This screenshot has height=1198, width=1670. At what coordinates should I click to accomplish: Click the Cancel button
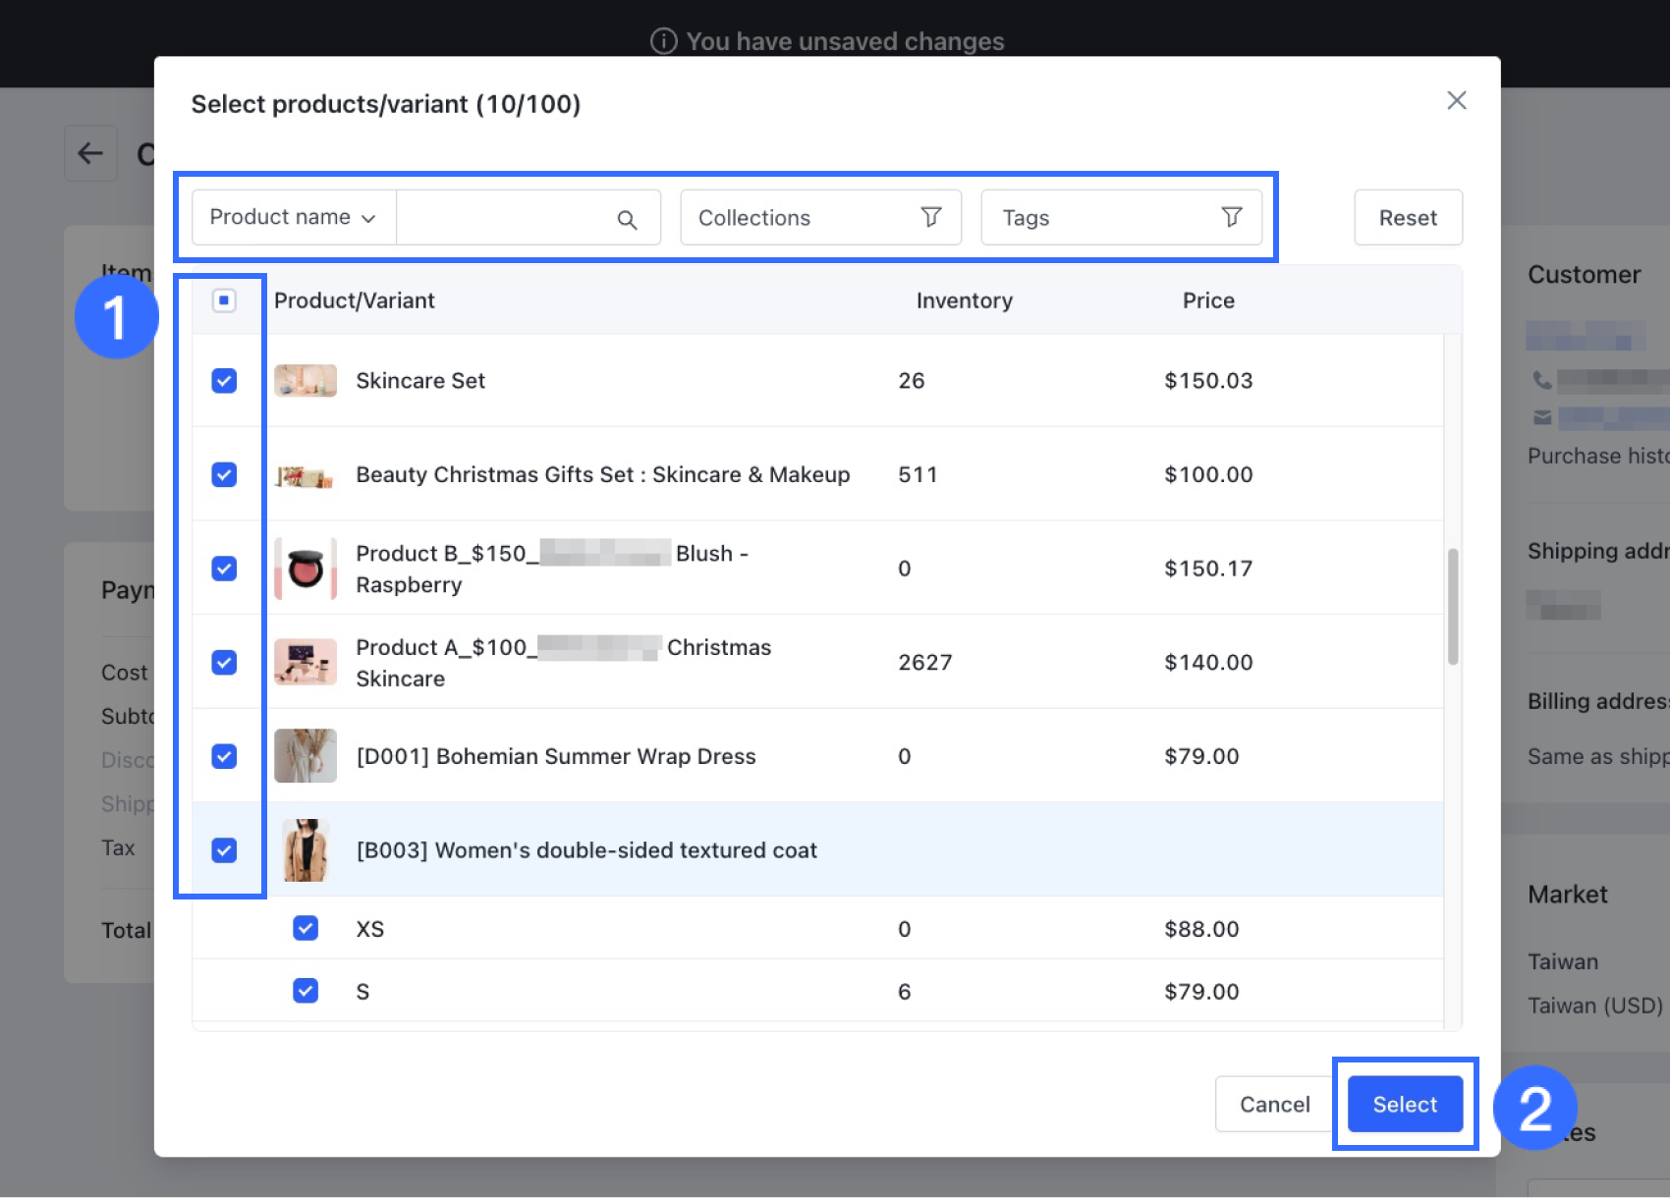pyautogui.click(x=1274, y=1104)
